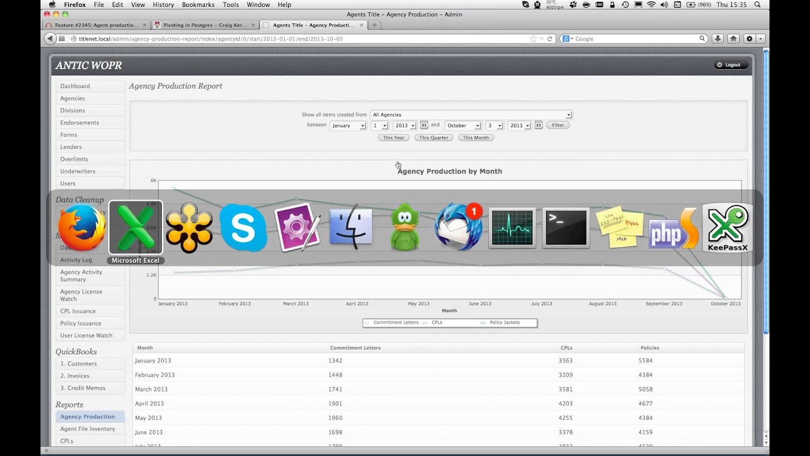Click the Filter button
810x456 pixels.
pos(558,125)
